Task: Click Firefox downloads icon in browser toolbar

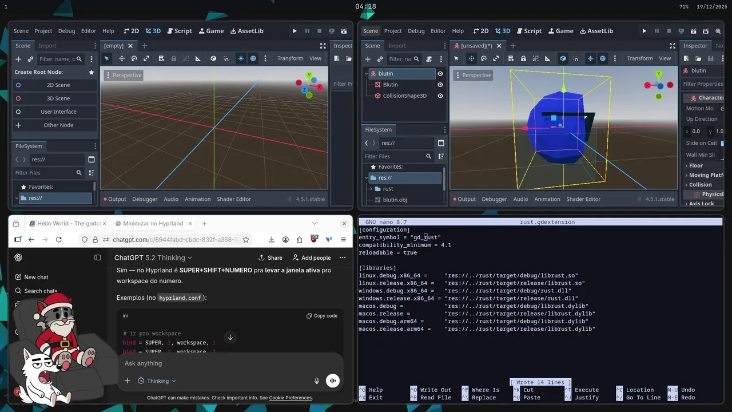Action: (272, 240)
